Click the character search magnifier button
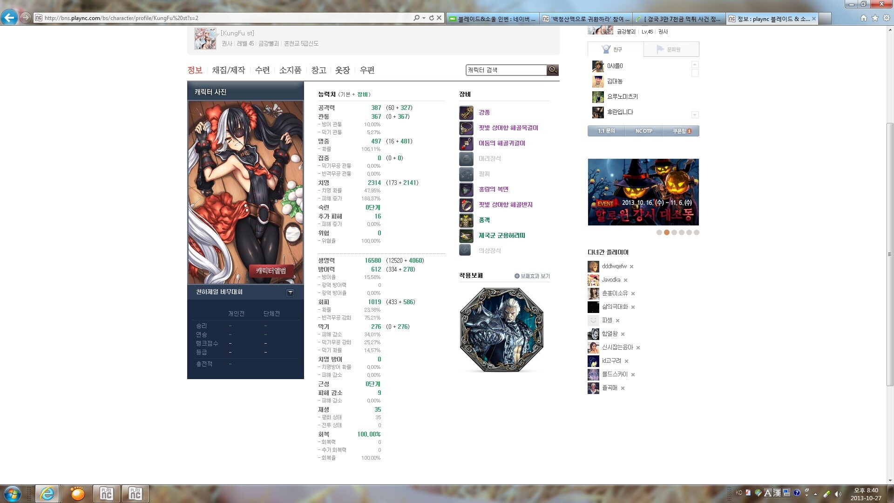 [553, 70]
